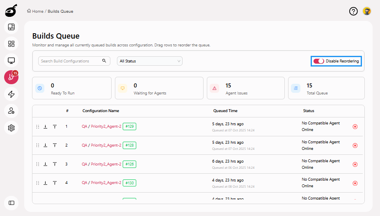
Task: Click the Queued Time column header
Action: tap(225, 111)
